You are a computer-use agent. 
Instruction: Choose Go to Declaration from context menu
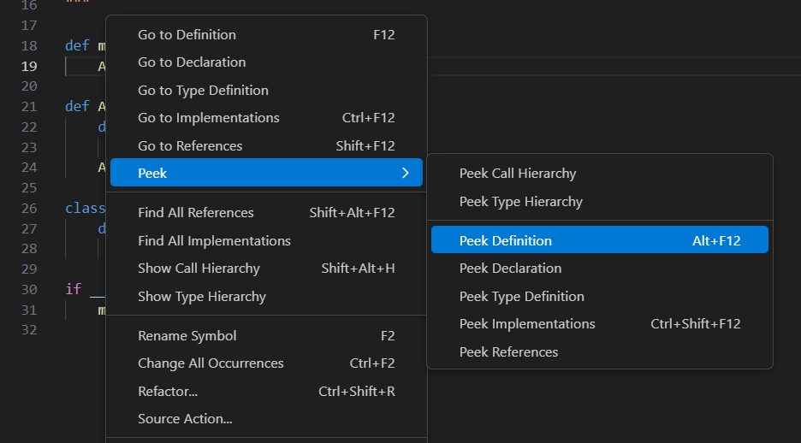click(192, 62)
